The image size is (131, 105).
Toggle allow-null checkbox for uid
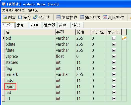pos(114,92)
